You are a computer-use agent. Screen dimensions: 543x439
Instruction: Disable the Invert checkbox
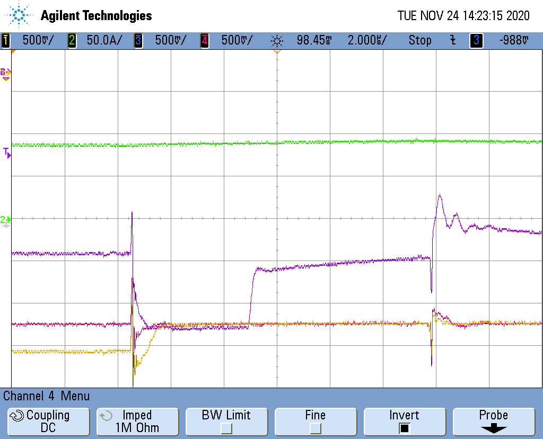point(405,422)
